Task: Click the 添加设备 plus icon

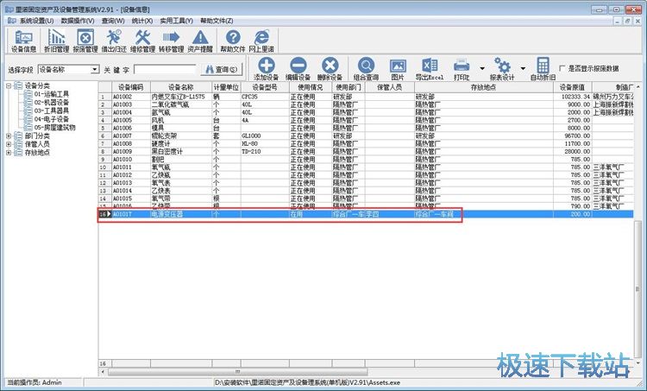Action: [x=267, y=69]
